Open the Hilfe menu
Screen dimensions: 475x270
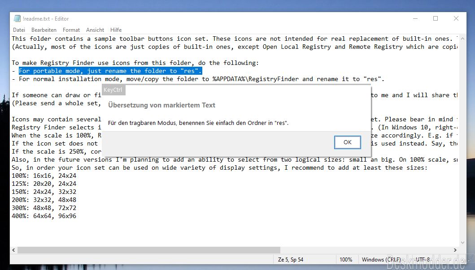(116, 30)
